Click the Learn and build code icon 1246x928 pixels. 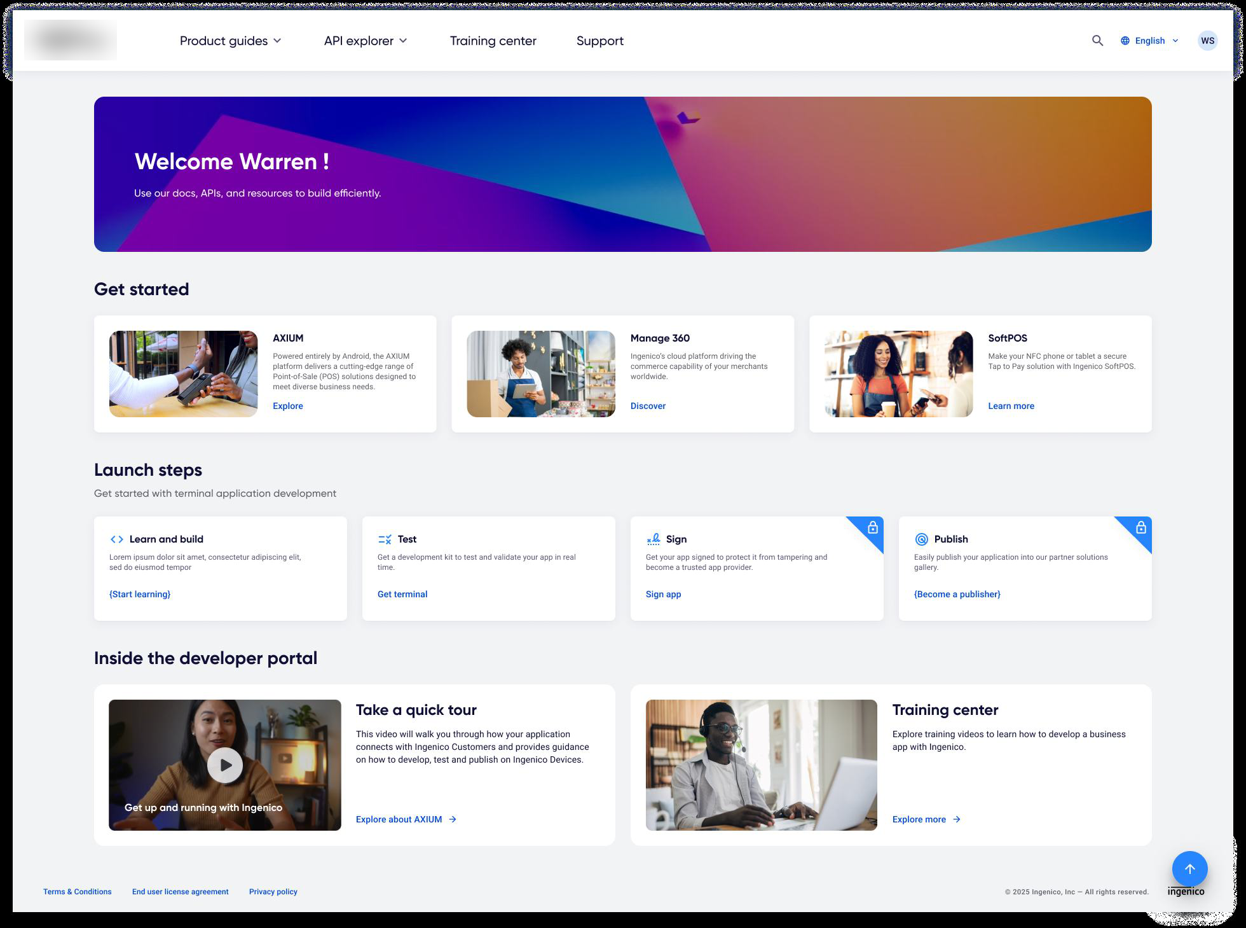click(117, 539)
